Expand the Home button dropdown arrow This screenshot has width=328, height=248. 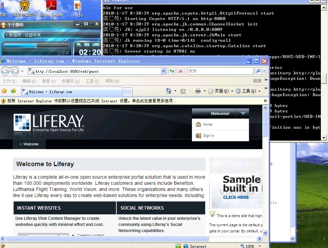[x=175, y=91]
